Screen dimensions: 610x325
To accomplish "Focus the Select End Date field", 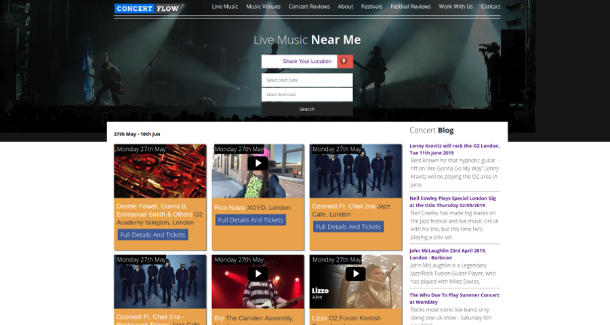I will click(x=307, y=95).
